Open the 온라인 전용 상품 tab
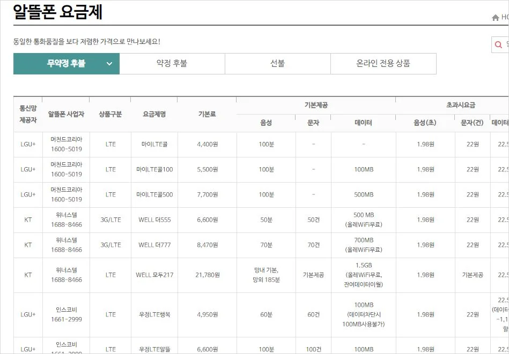Viewport: 509px width, 354px height. tap(384, 63)
